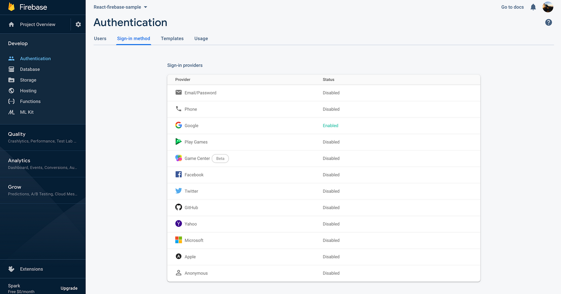Click the Facebook provider name

tap(194, 175)
